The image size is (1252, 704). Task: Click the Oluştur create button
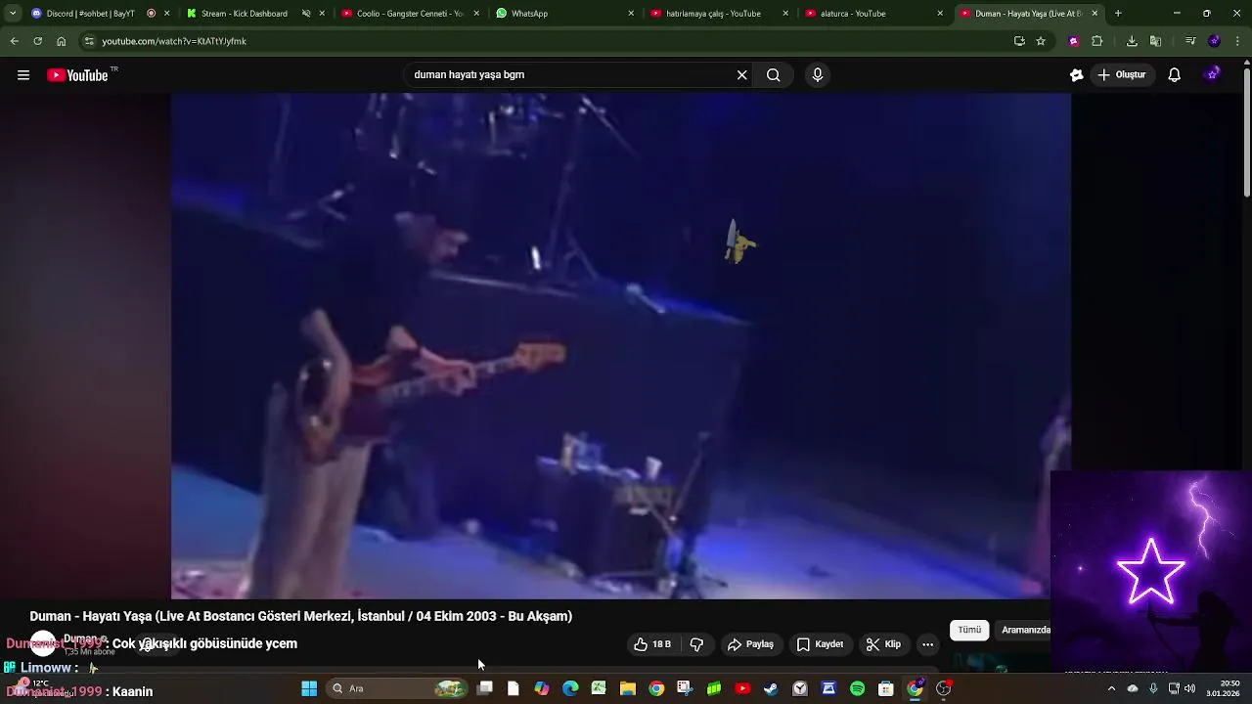click(x=1122, y=75)
